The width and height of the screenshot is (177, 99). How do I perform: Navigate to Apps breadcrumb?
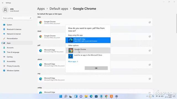pos(41,9)
